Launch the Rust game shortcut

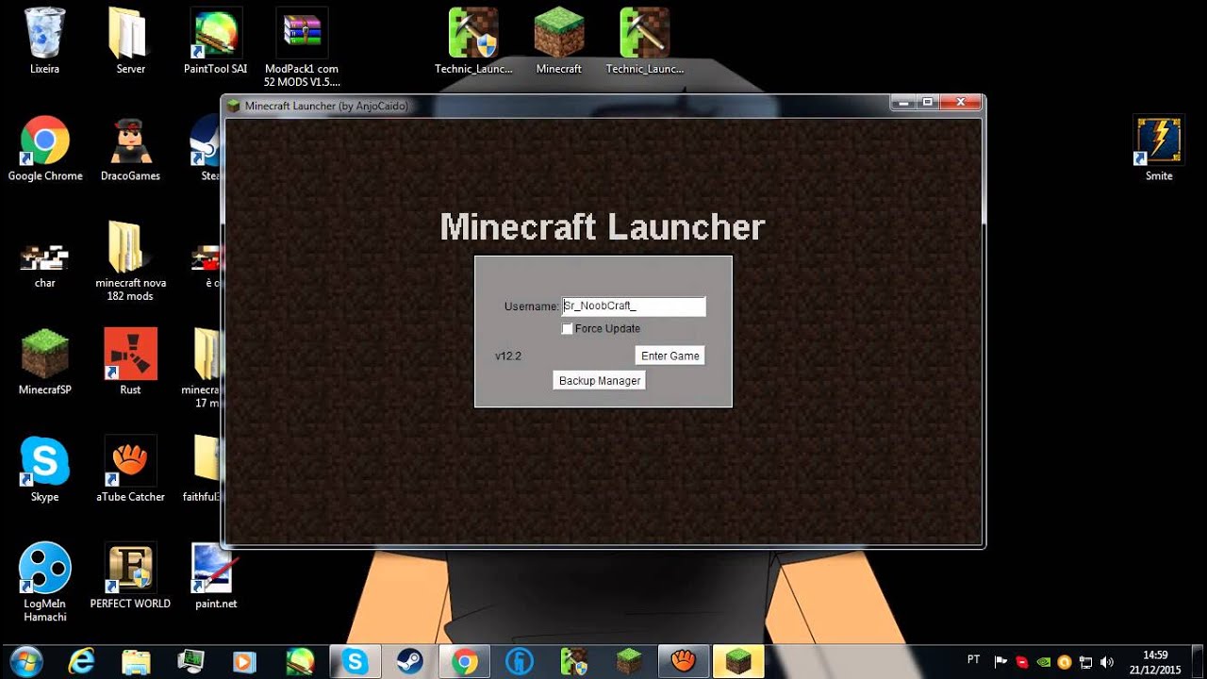coord(130,362)
